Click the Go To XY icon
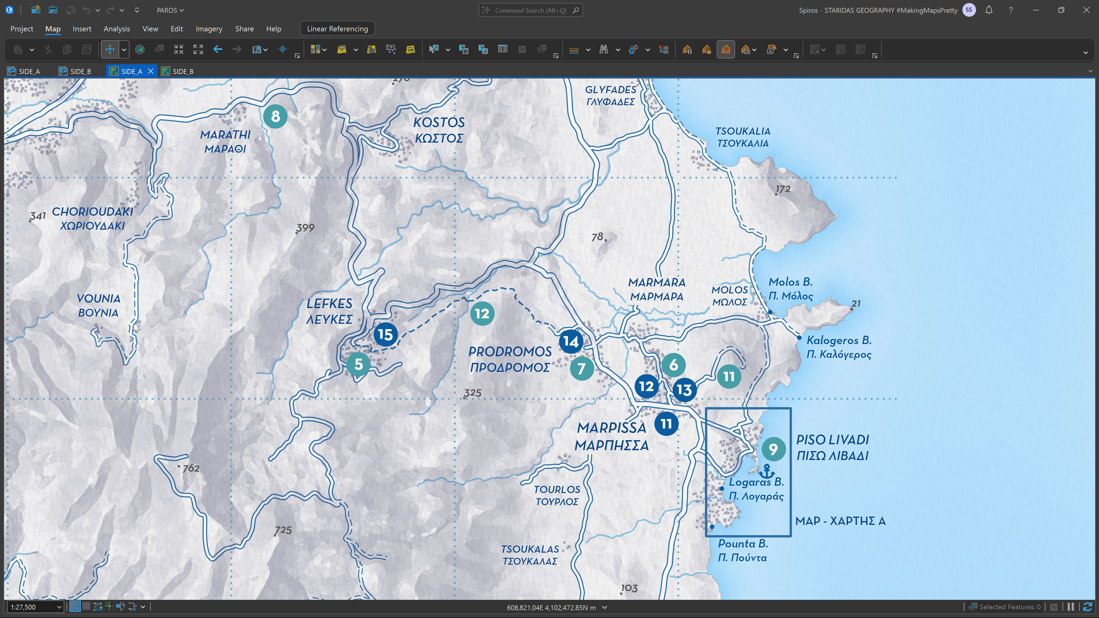 [282, 49]
